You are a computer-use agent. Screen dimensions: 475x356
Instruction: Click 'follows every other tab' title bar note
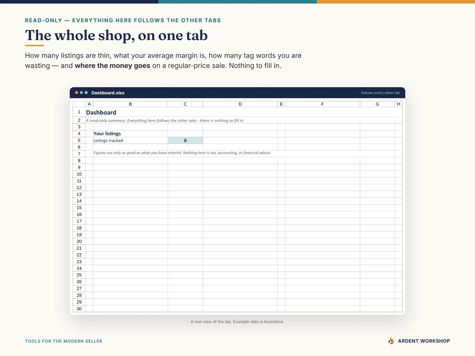380,93
